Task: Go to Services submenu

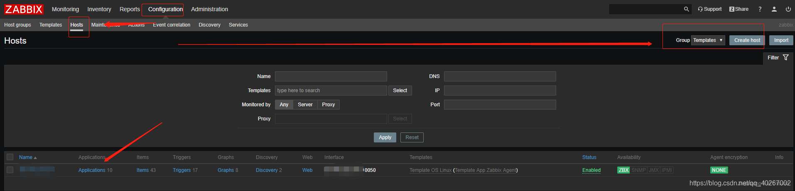Action: pos(238,25)
